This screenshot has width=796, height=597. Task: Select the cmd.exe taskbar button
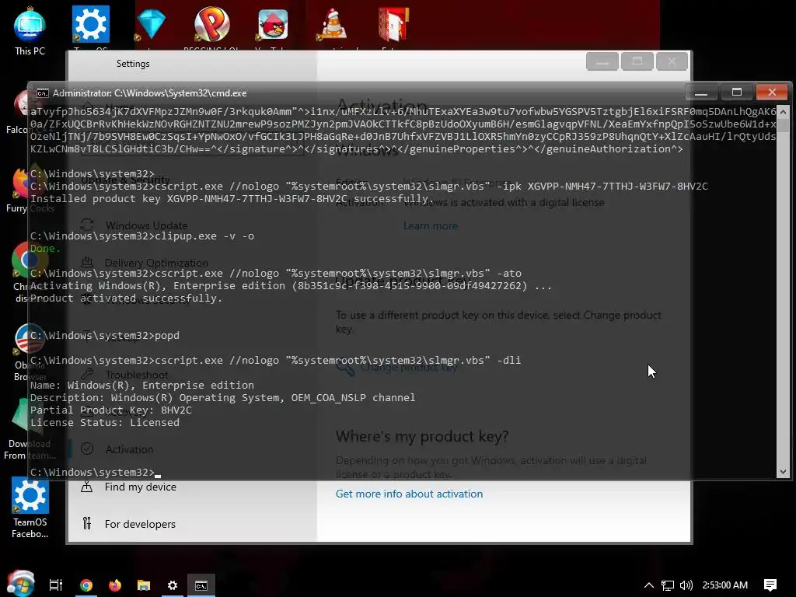(201, 585)
